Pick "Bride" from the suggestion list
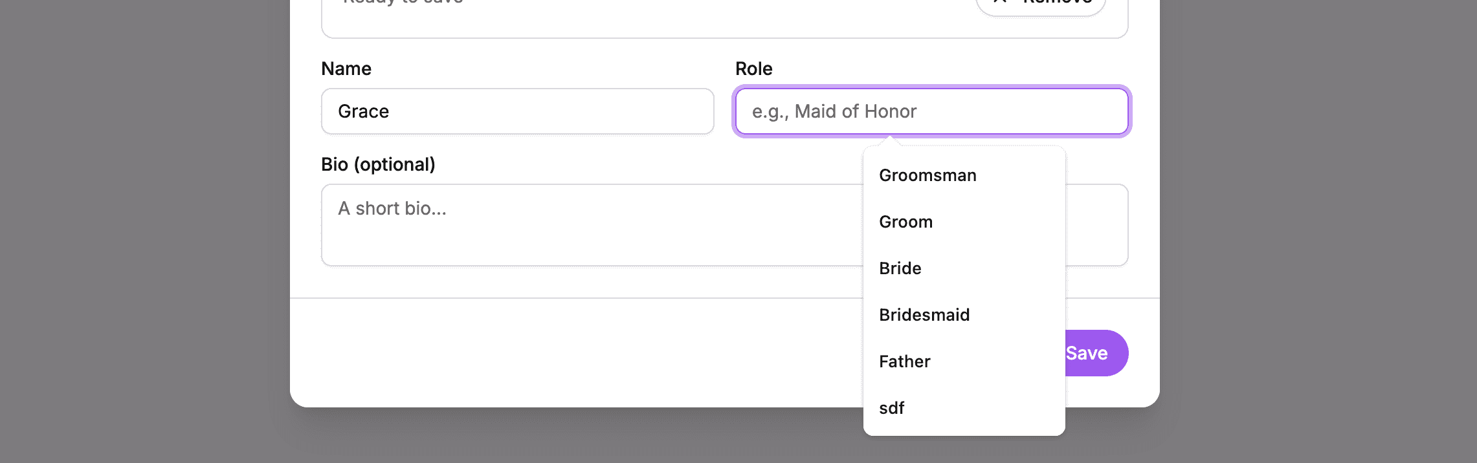The width and height of the screenshot is (1477, 463). click(900, 268)
